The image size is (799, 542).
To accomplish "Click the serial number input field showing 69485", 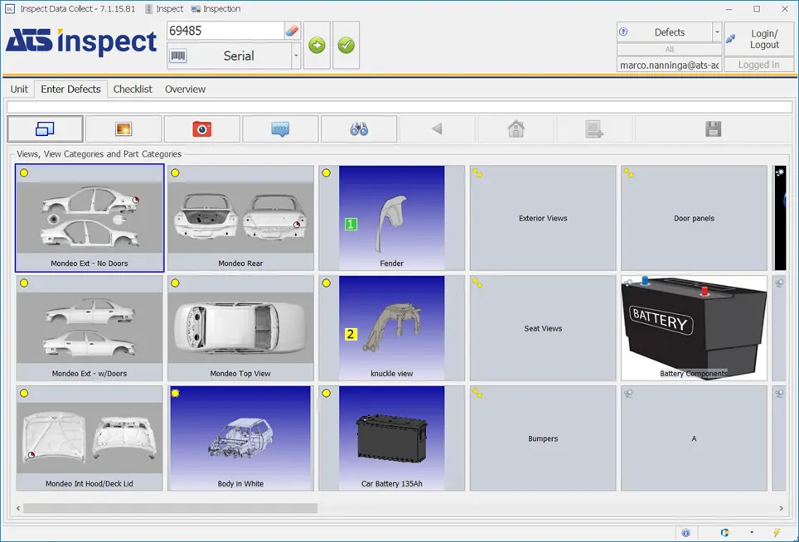I will click(x=225, y=31).
